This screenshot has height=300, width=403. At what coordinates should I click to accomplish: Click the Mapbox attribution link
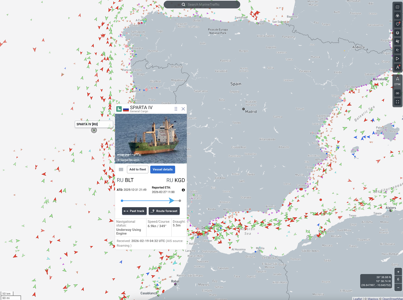click(x=373, y=299)
